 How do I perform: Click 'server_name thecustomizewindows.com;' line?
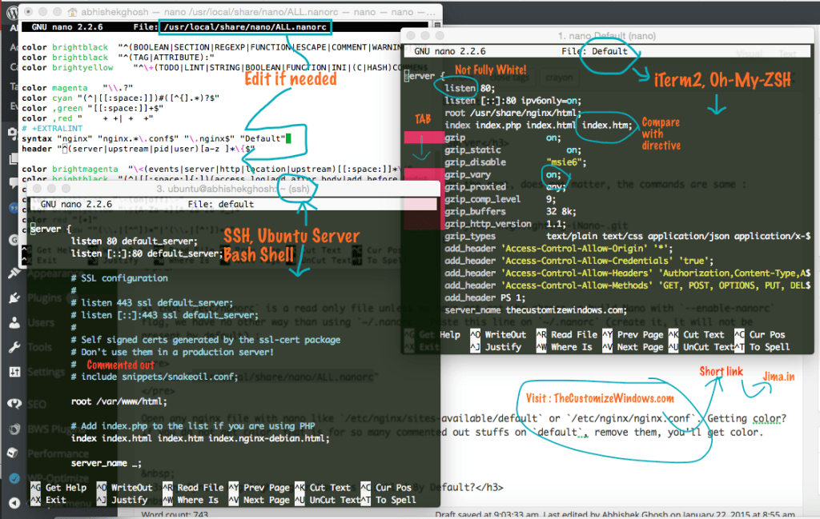[536, 310]
